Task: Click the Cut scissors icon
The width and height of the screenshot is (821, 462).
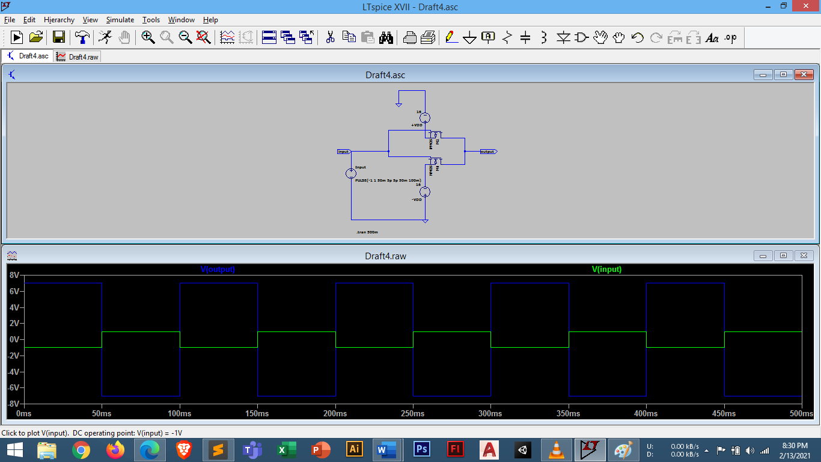Action: (330, 37)
